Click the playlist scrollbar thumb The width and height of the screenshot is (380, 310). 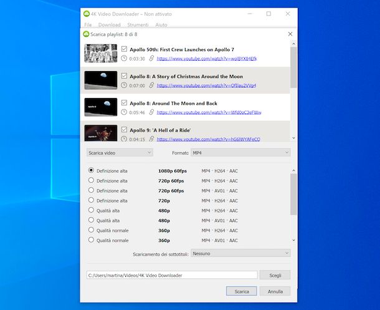(x=293, y=67)
